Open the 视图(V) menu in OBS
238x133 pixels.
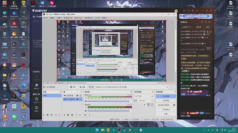coord(59,18)
